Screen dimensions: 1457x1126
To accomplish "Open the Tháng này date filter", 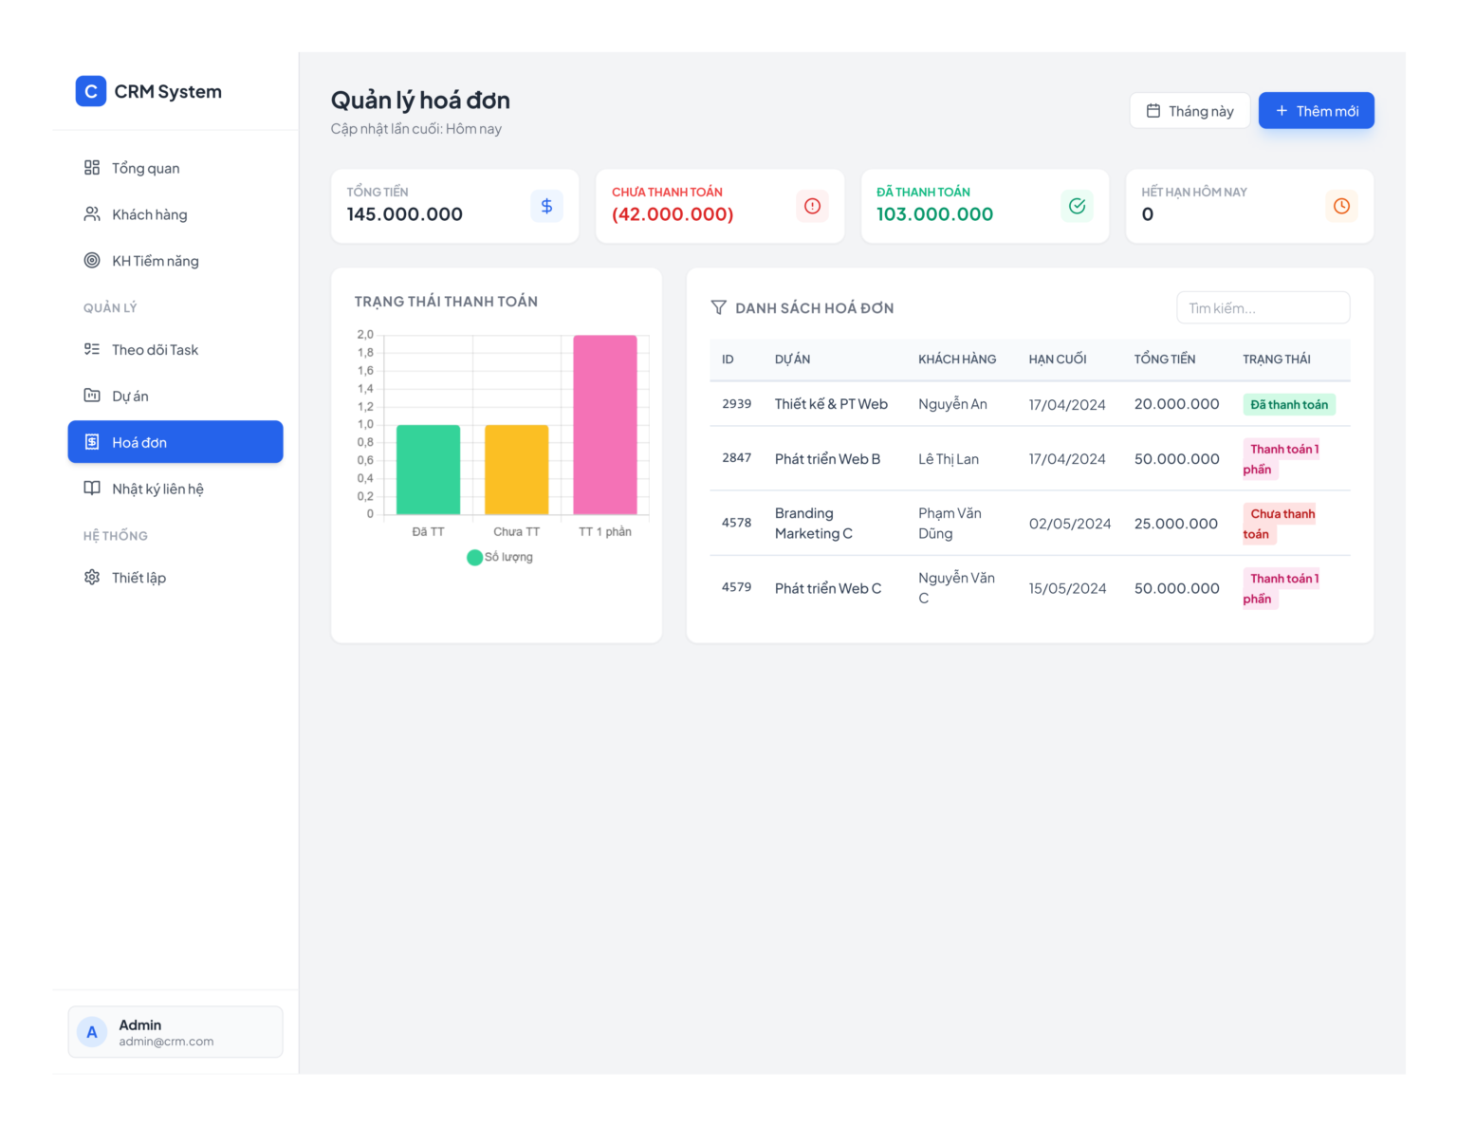I will point(1190,111).
